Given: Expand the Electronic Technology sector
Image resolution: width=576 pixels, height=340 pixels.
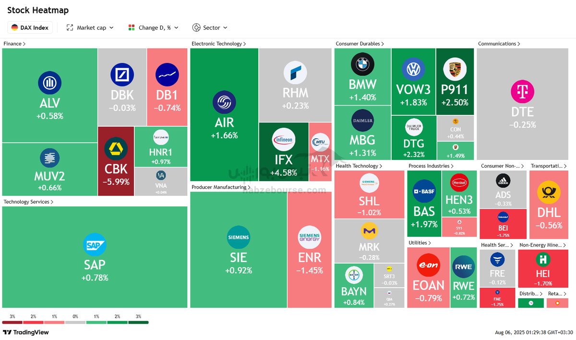Looking at the screenshot, I should pyautogui.click(x=218, y=44).
